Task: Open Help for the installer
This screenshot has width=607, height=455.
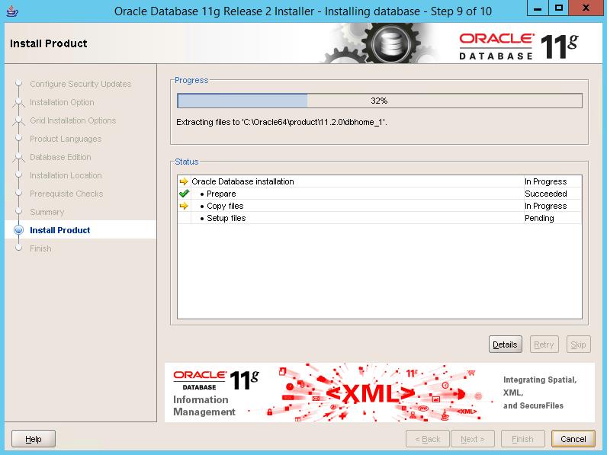Action: tap(34, 439)
